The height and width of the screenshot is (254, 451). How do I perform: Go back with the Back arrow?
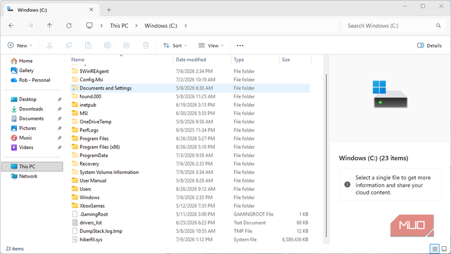tap(11, 26)
